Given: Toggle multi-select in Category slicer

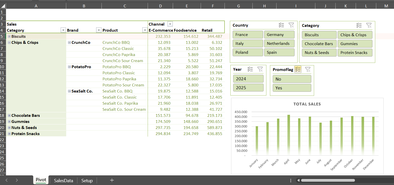Looking at the screenshot, I should click(359, 25).
